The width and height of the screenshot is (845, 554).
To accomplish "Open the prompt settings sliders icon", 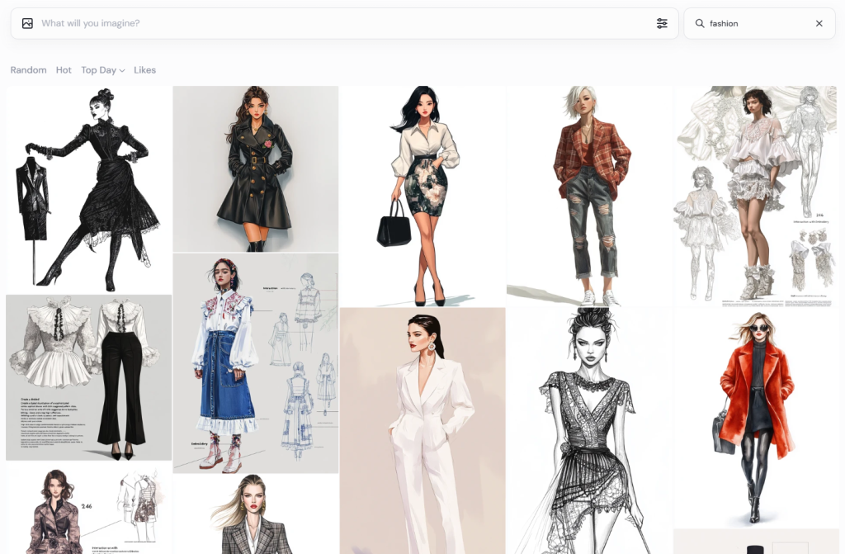I will pyautogui.click(x=662, y=24).
